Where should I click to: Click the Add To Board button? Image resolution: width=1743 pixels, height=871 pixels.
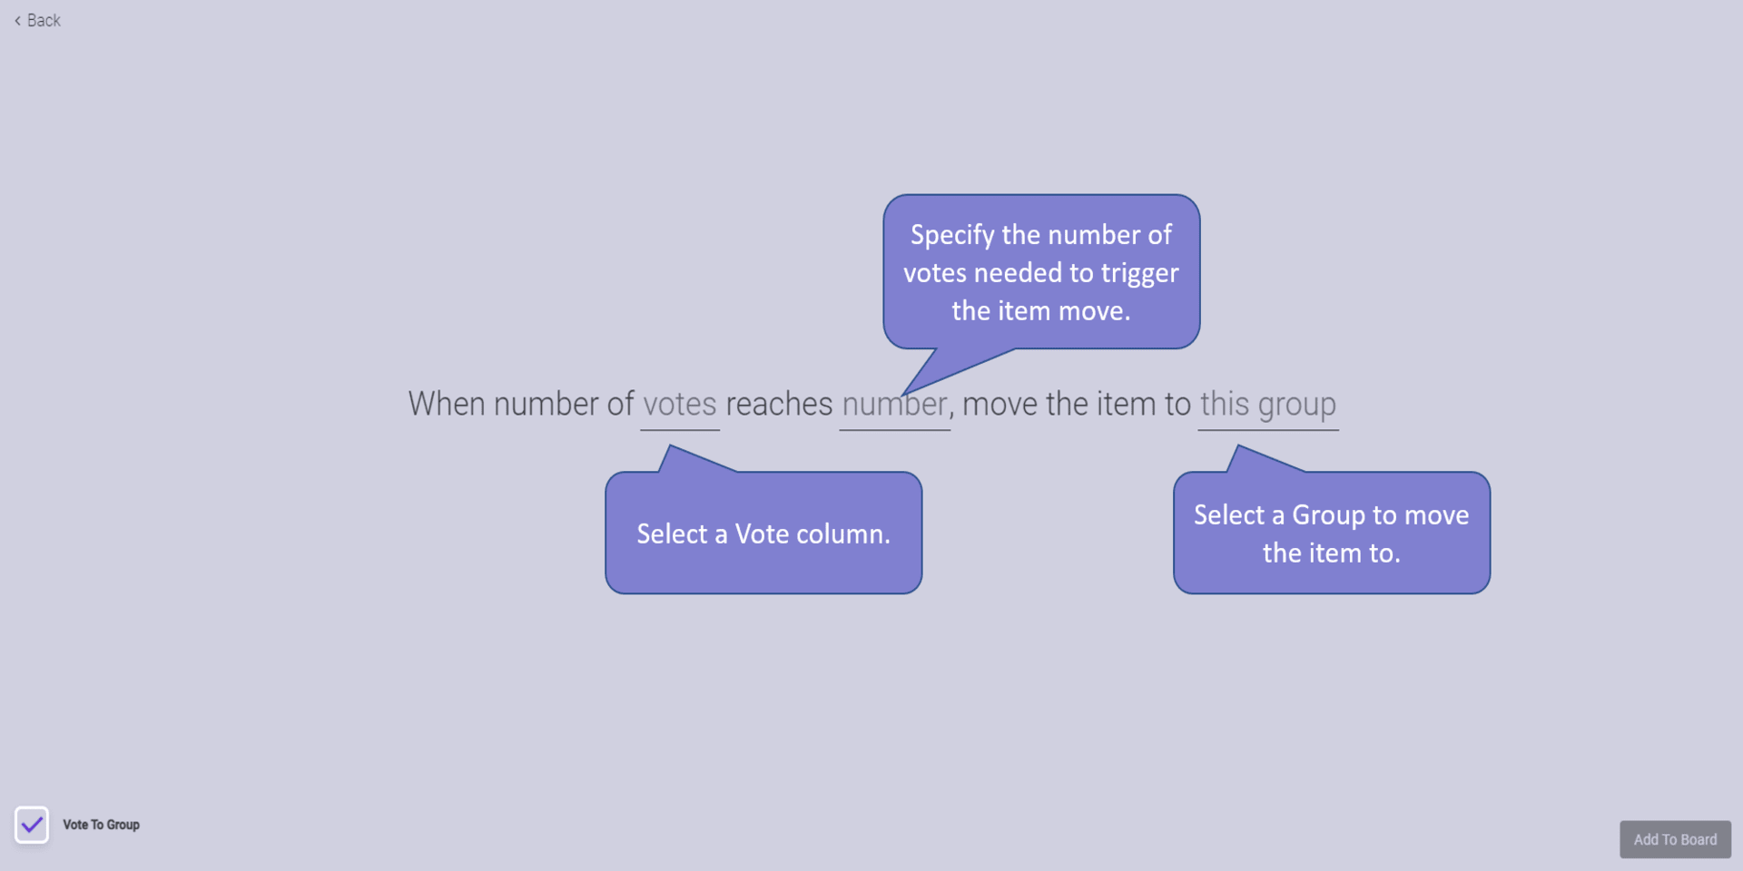pyautogui.click(x=1675, y=839)
